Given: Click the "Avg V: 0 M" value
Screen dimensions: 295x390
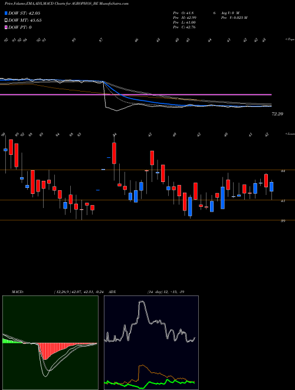Looking at the screenshot, I should pos(230,13).
